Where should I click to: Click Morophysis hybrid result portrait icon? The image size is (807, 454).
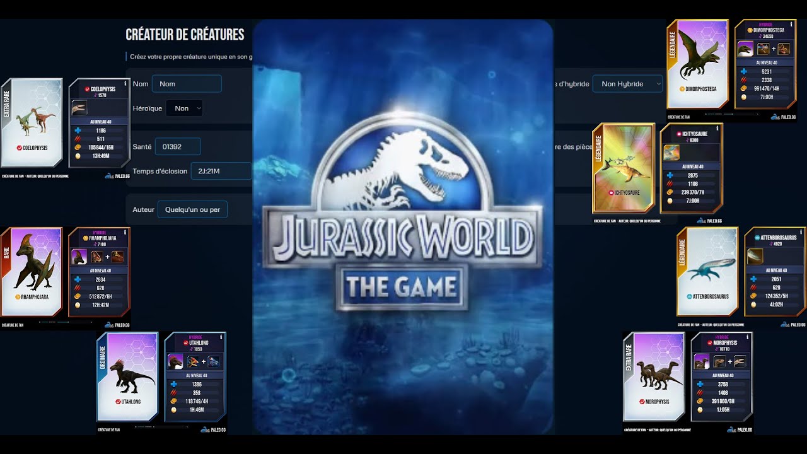click(702, 361)
